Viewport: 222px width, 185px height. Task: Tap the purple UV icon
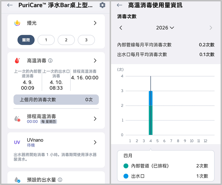(17, 142)
